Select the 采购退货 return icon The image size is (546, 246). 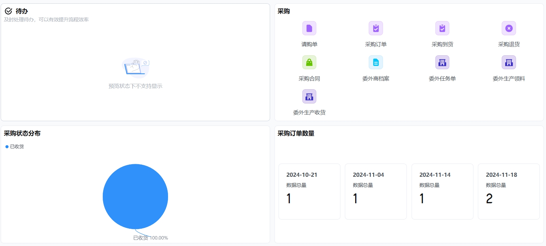pyautogui.click(x=509, y=29)
